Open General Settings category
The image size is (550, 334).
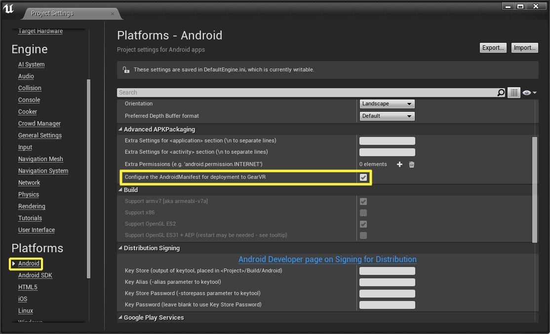pyautogui.click(x=39, y=135)
